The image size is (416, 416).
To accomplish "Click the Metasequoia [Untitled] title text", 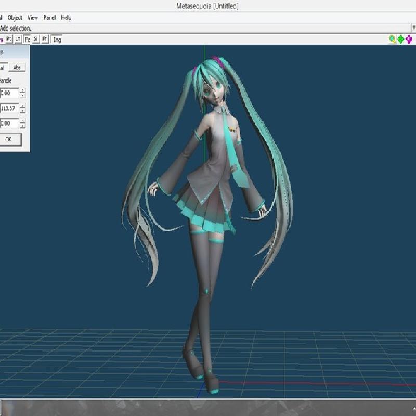I will tap(207, 6).
